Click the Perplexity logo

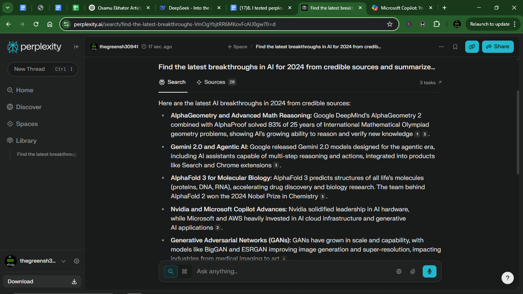[34, 47]
